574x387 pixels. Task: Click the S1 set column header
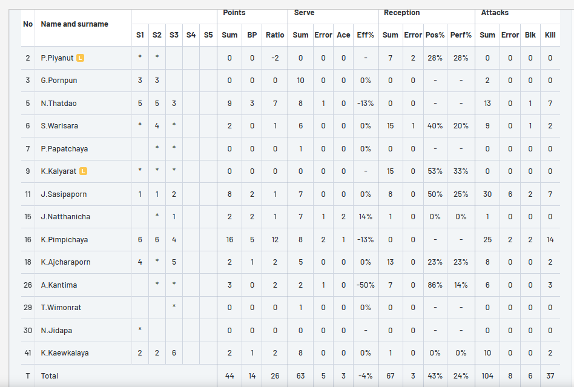pos(140,35)
